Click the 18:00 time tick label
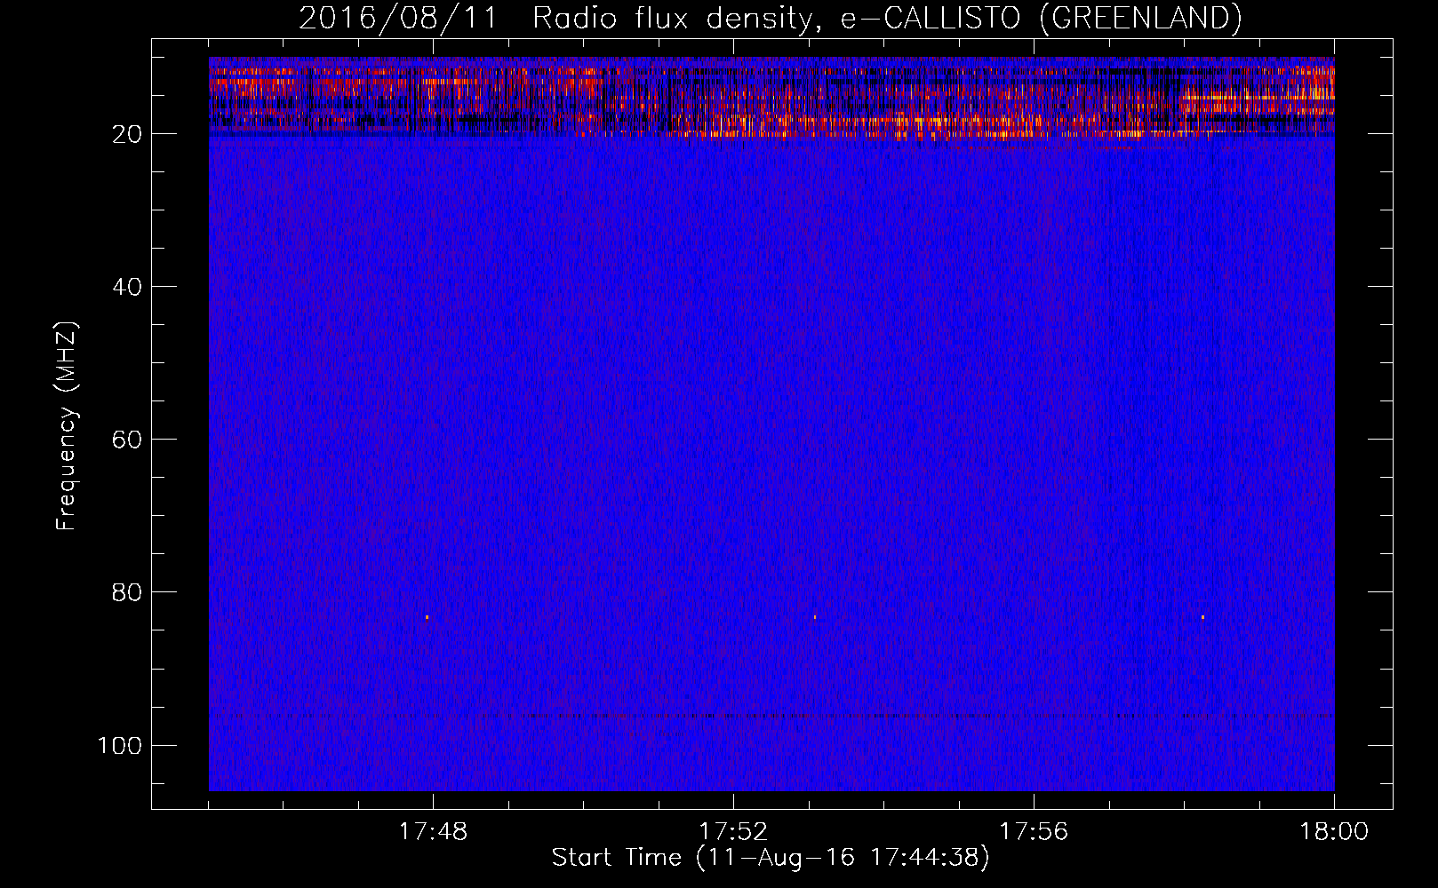The width and height of the screenshot is (1438, 888). (x=1334, y=832)
